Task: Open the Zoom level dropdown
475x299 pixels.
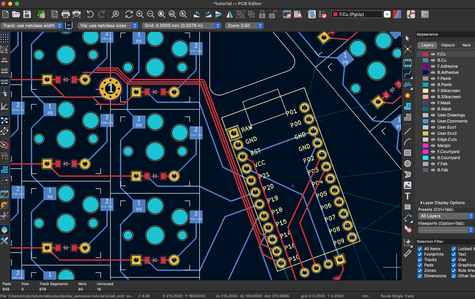Action: (x=260, y=25)
